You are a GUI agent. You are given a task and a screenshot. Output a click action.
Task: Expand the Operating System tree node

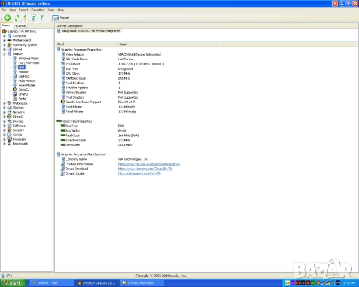[4, 45]
